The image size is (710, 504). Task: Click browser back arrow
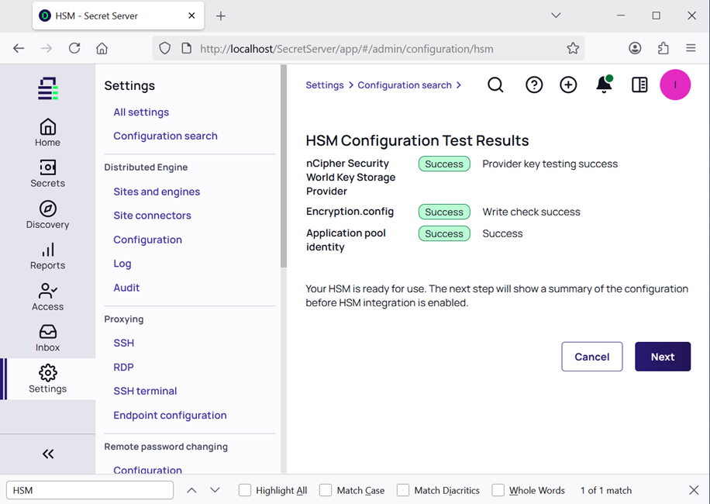tap(19, 48)
